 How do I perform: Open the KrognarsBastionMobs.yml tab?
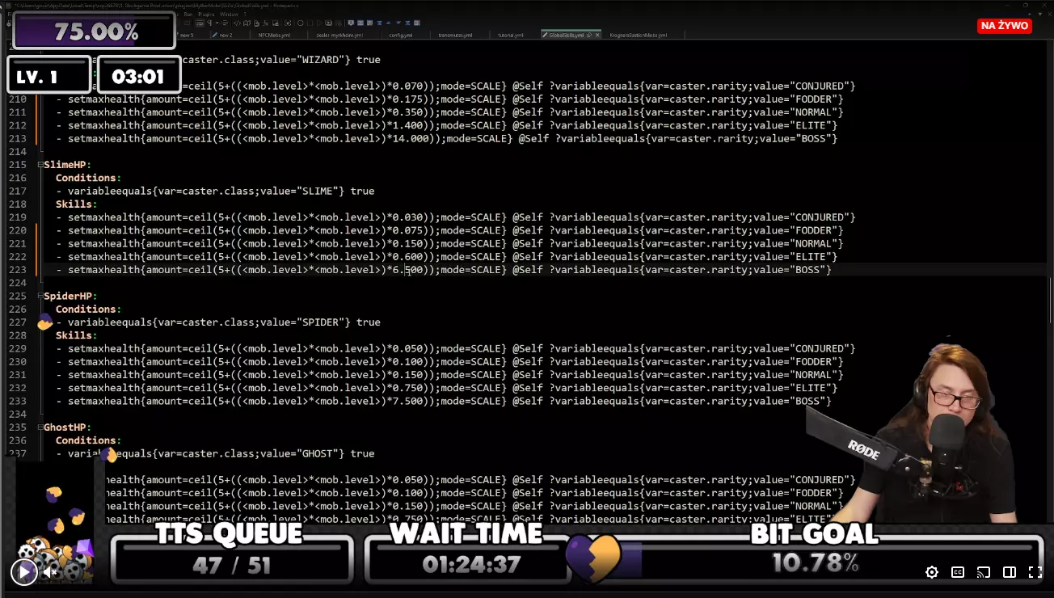click(639, 36)
